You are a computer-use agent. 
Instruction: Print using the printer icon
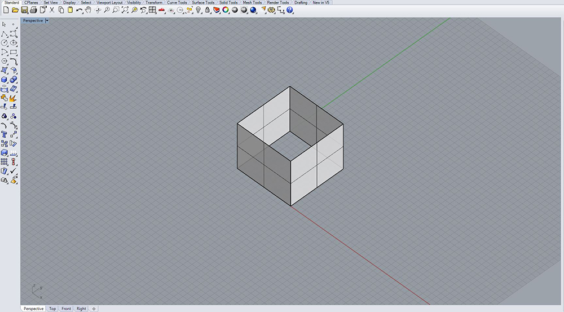click(33, 10)
